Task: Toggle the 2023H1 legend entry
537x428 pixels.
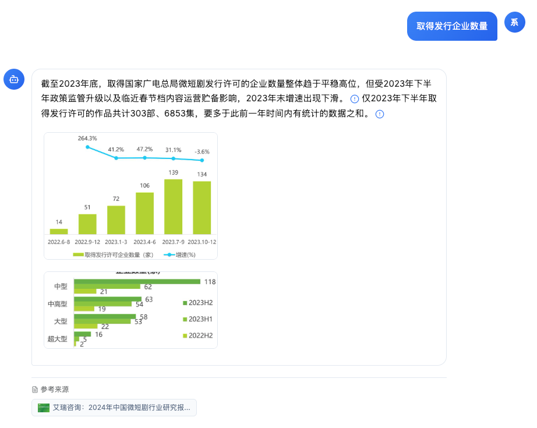Action: tap(197, 319)
